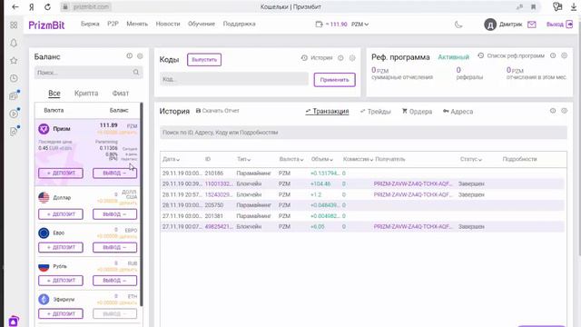This screenshot has height=327, width=581.
Task: Sort by Дата column dropdown
Action: click(172, 159)
